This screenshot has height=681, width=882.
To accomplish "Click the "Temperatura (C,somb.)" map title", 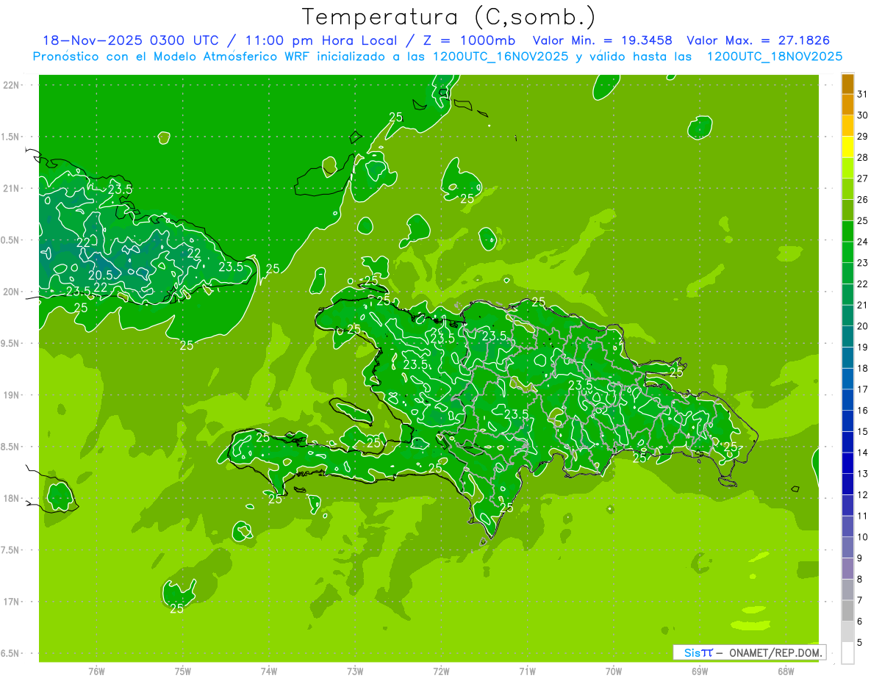I will point(448,16).
